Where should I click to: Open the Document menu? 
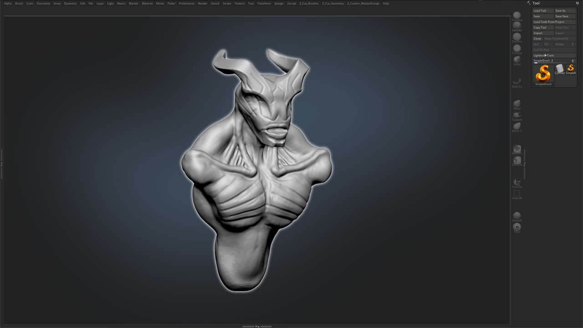44,3
